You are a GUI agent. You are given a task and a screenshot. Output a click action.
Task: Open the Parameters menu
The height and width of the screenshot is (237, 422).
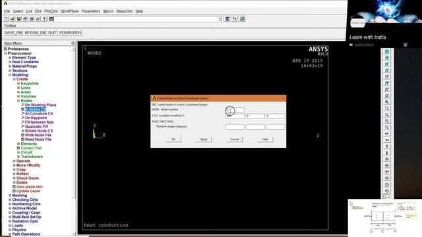coord(91,11)
